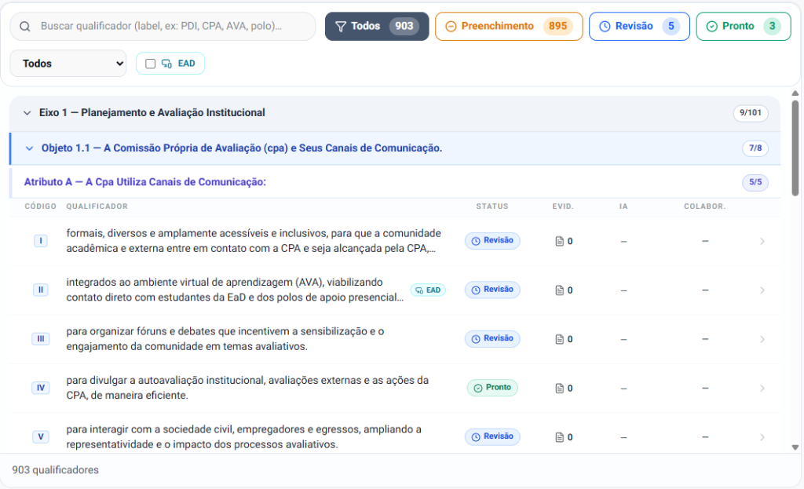Click Revisão status badge on row III
This screenshot has height=489, width=804.
click(492, 339)
